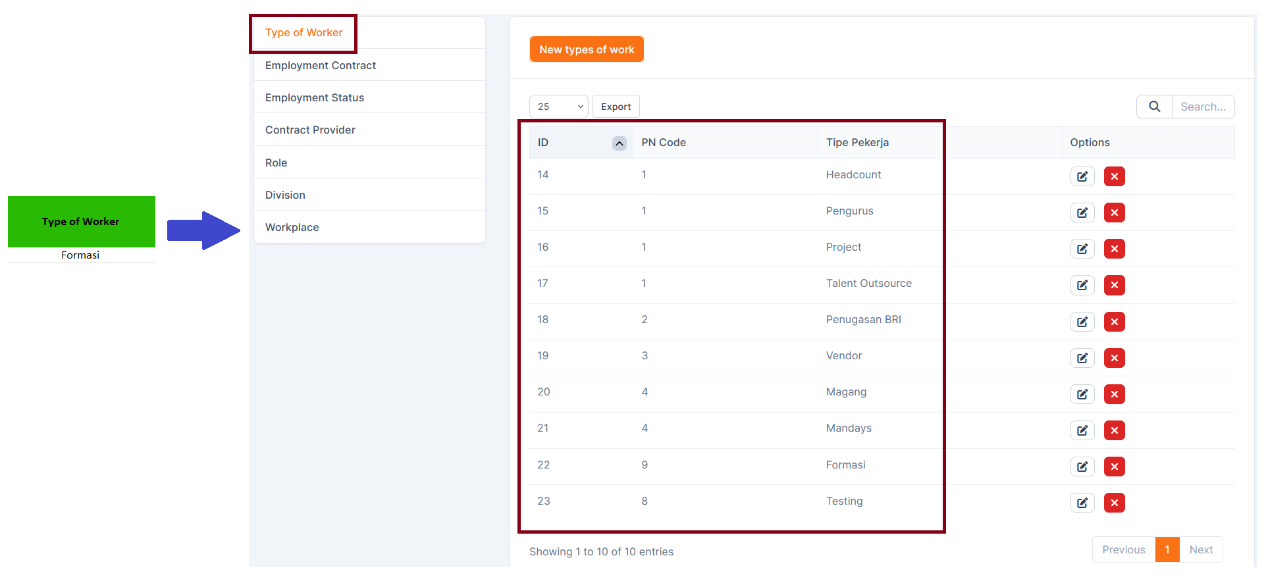The image size is (1266, 583).
Task: Edit the Magang entry
Action: click(1082, 394)
